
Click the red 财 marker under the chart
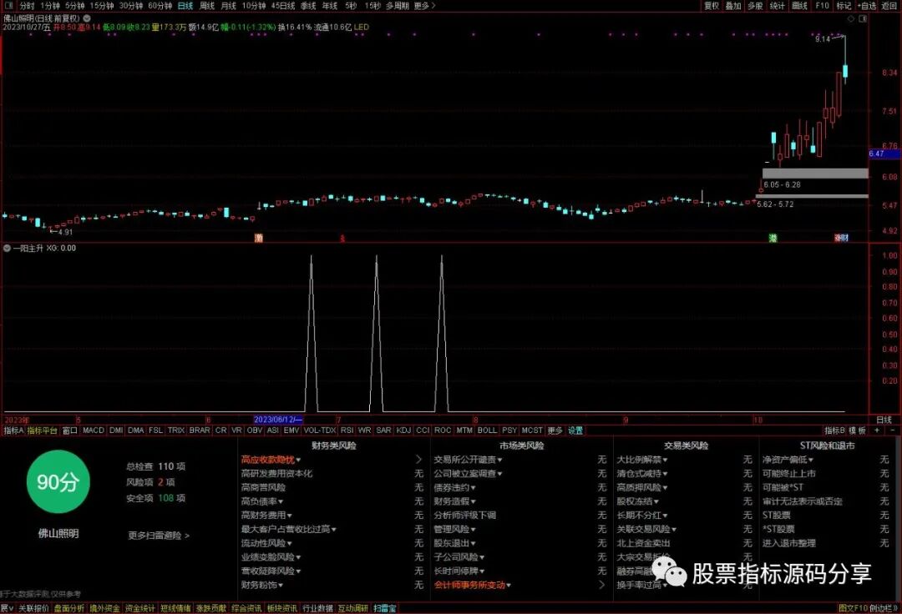point(844,238)
